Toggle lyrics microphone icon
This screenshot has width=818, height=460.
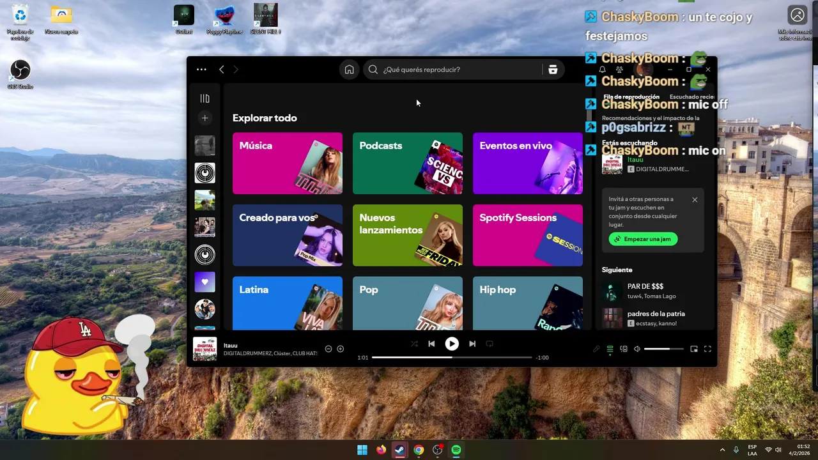click(x=596, y=349)
